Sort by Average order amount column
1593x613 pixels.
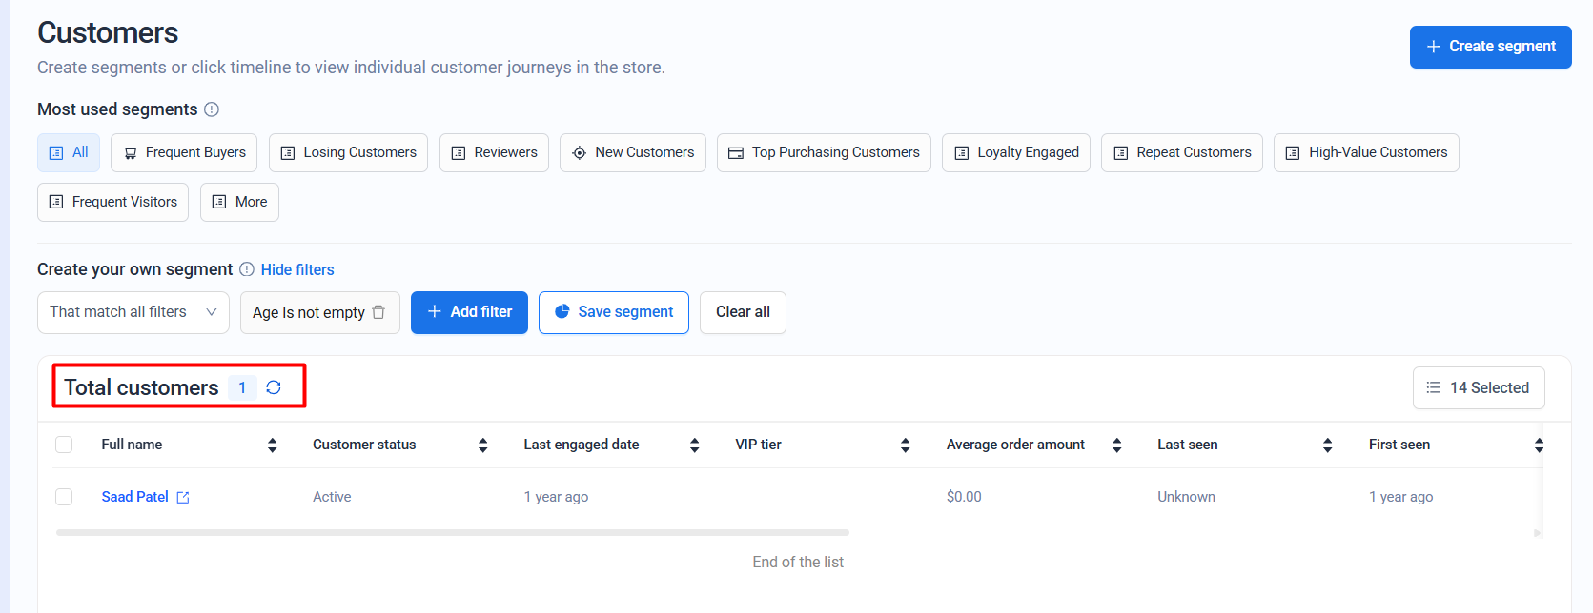tap(1116, 445)
